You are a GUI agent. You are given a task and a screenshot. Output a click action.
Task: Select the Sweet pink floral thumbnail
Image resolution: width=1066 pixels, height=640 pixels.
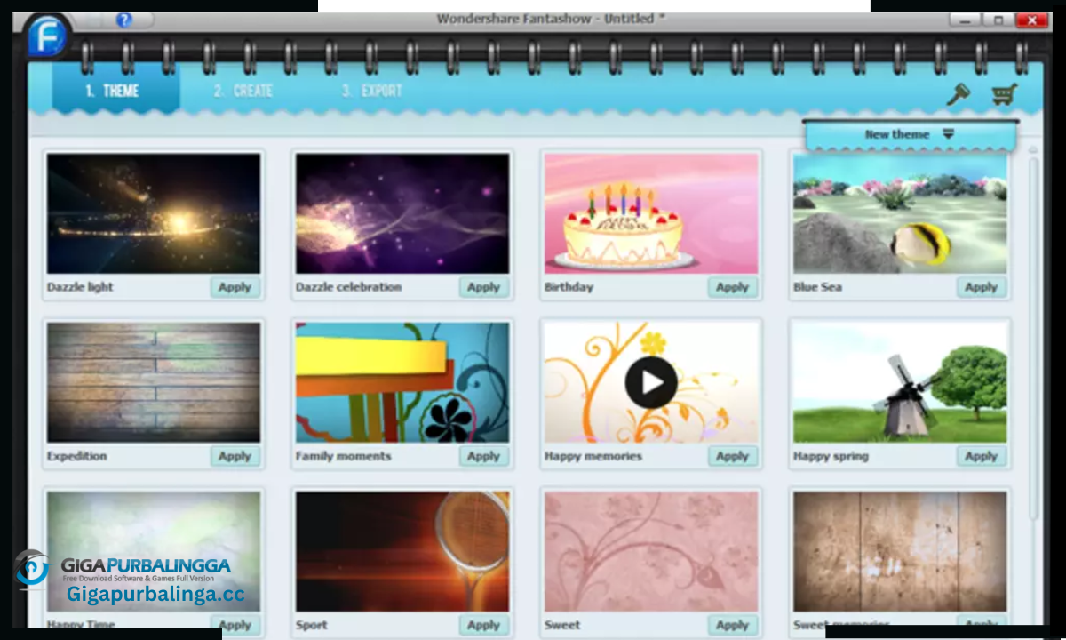[x=651, y=551]
